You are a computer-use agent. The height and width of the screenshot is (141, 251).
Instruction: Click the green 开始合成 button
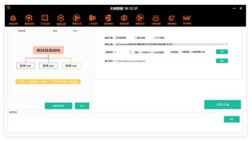tap(223, 105)
